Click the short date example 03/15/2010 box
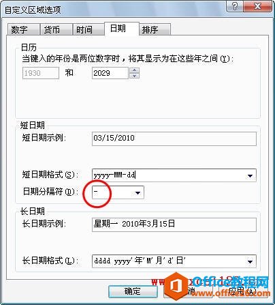Image resolution: width=275 pixels, height=305 pixels. tap(174, 139)
